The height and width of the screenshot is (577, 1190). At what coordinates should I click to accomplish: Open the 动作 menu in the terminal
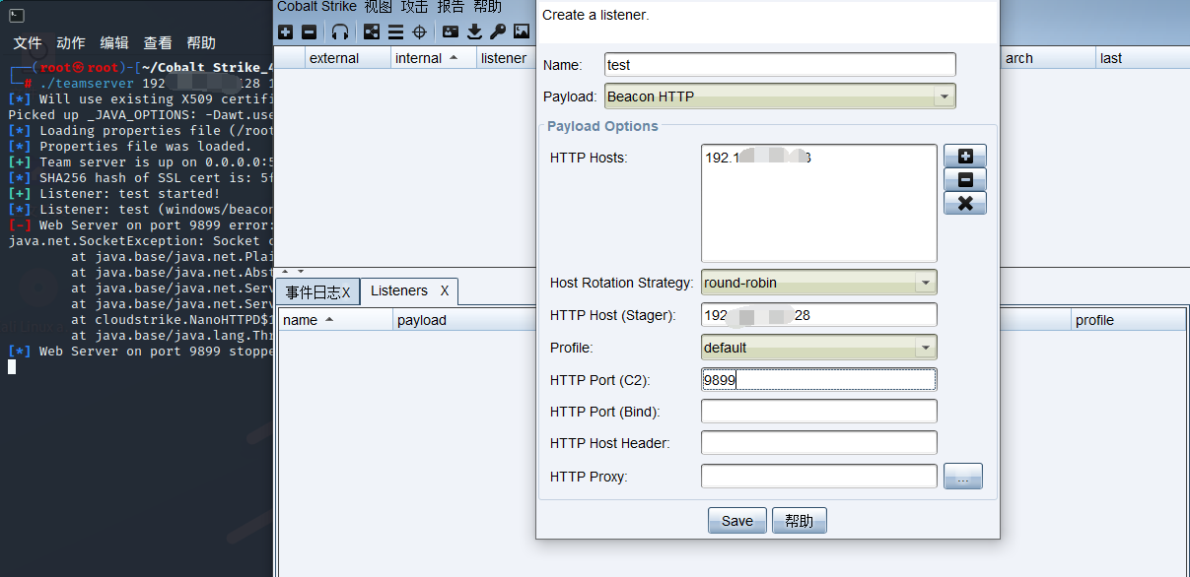click(x=71, y=43)
